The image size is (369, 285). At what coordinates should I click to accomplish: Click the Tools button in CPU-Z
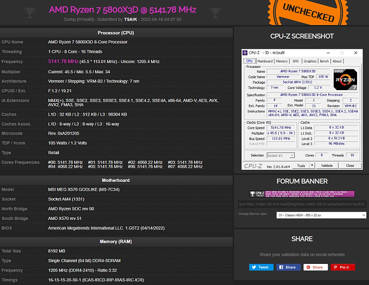[301, 166]
